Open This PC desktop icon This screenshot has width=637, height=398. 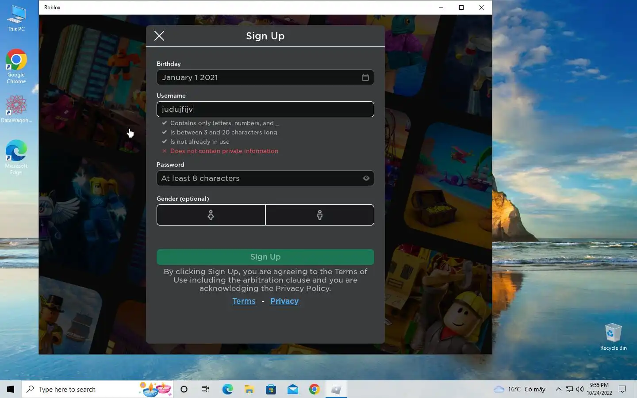coord(16,19)
